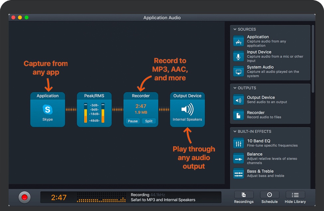Select the Input Device microphone icon
Viewport: 324px width, 211px height.
click(239, 56)
